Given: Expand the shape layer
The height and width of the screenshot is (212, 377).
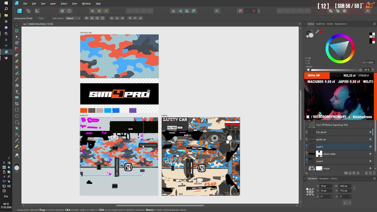Looking at the screenshot, I should coord(306,168).
